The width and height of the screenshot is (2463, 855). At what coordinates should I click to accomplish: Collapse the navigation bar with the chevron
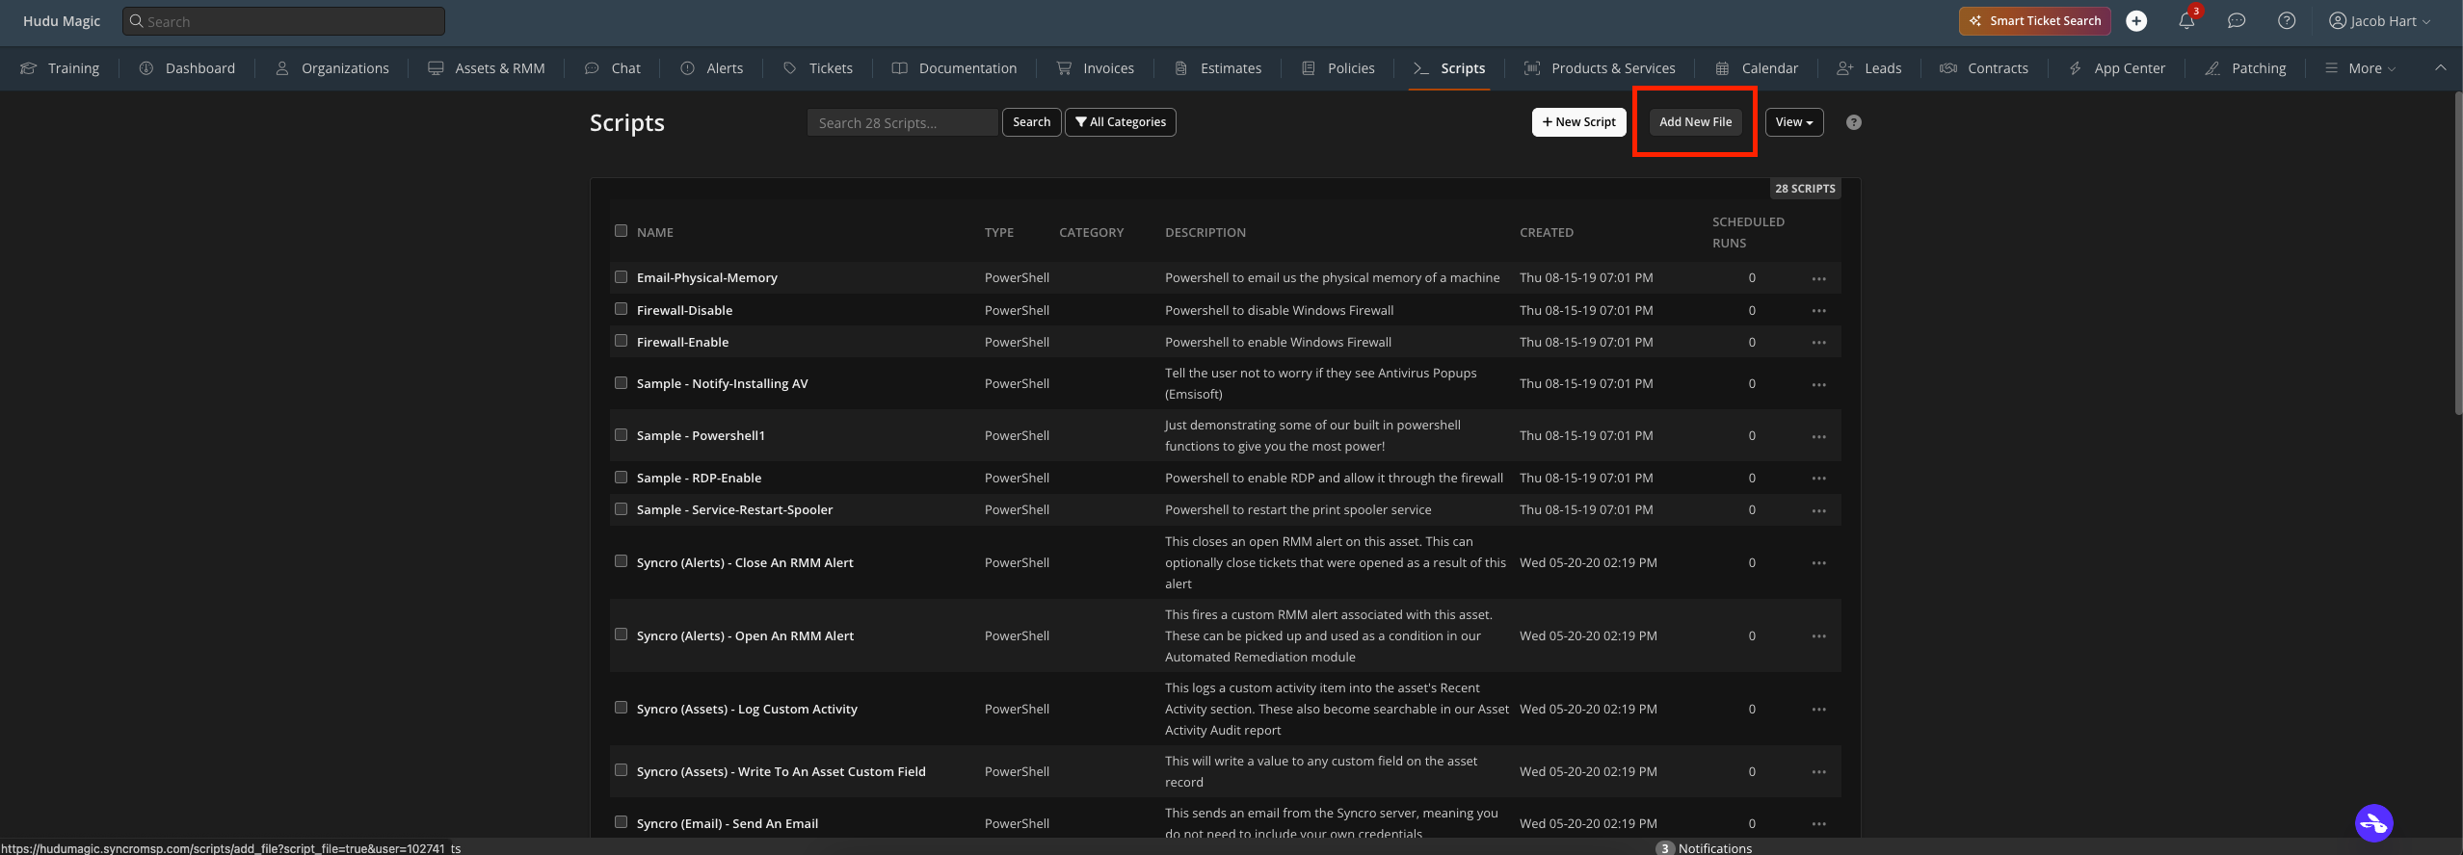point(2440,67)
